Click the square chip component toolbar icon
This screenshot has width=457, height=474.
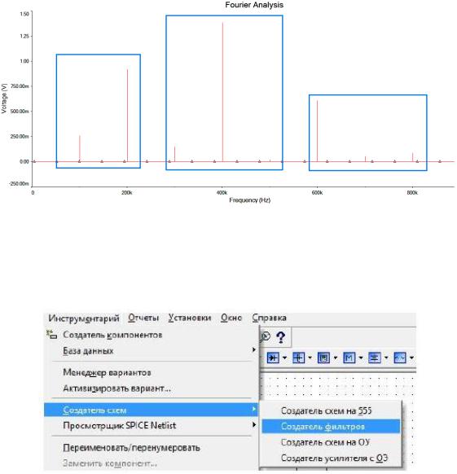(324, 358)
